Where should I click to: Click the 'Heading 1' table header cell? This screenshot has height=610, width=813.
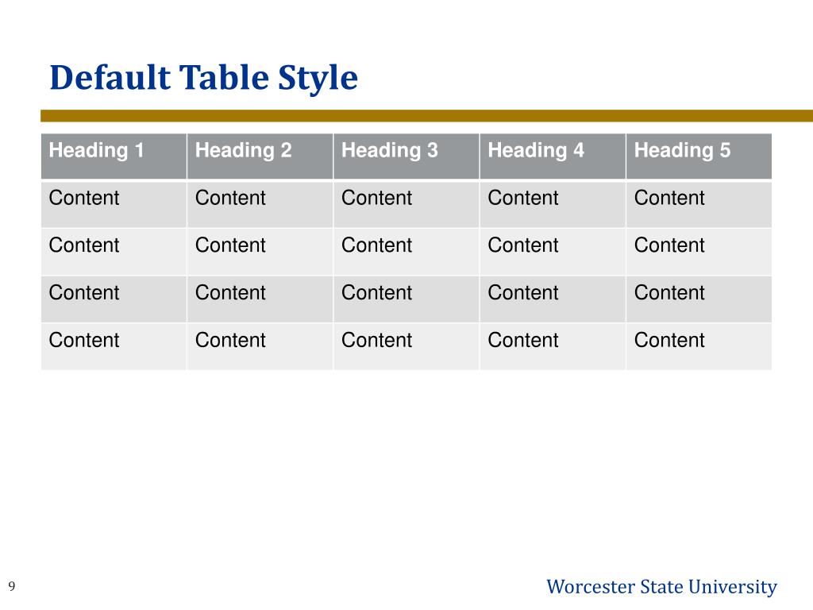point(114,156)
